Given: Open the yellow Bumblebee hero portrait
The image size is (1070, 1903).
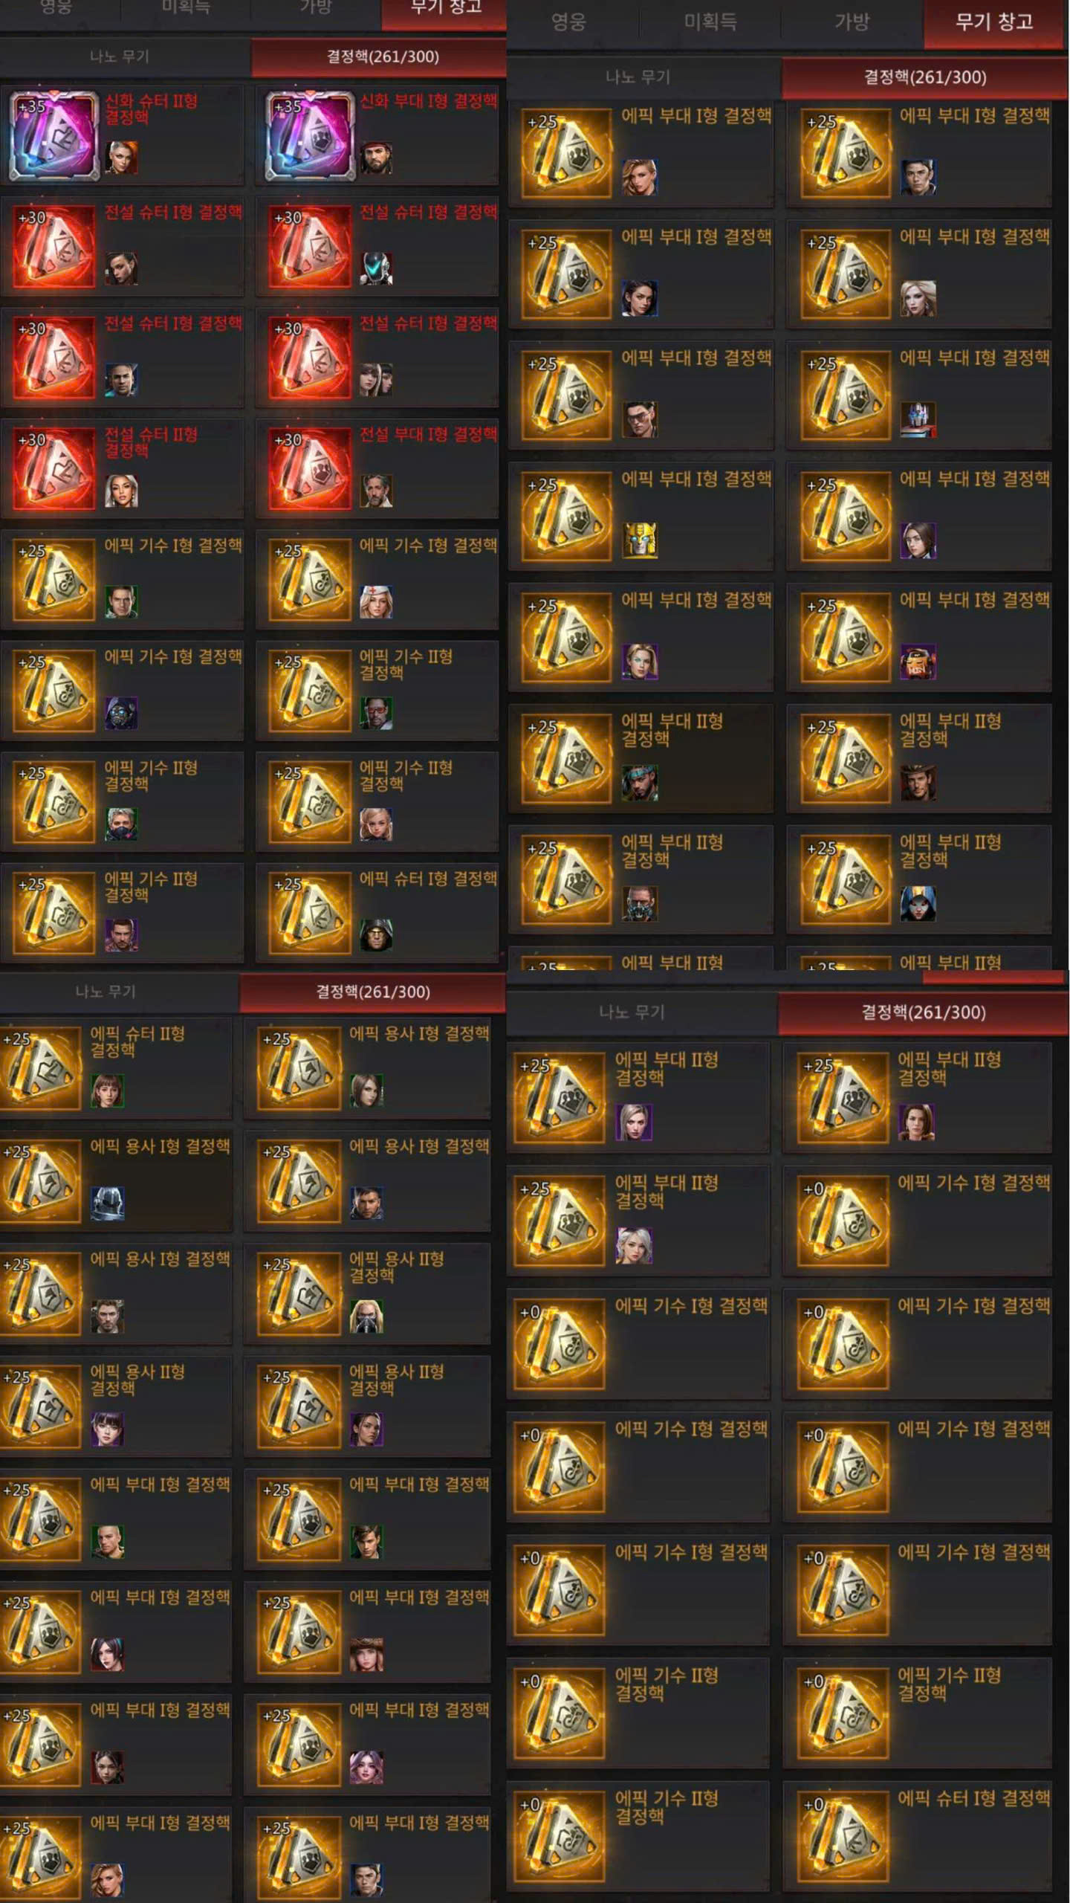Looking at the screenshot, I should pyautogui.click(x=639, y=540).
